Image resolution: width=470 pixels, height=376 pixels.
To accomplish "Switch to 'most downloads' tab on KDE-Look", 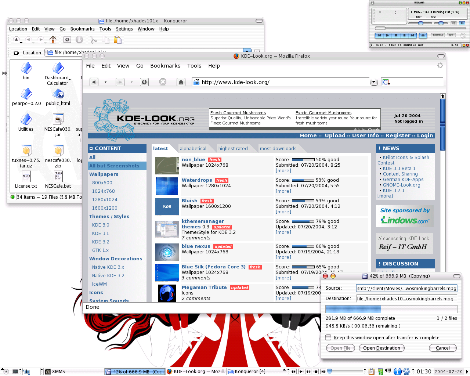I will (278, 148).
